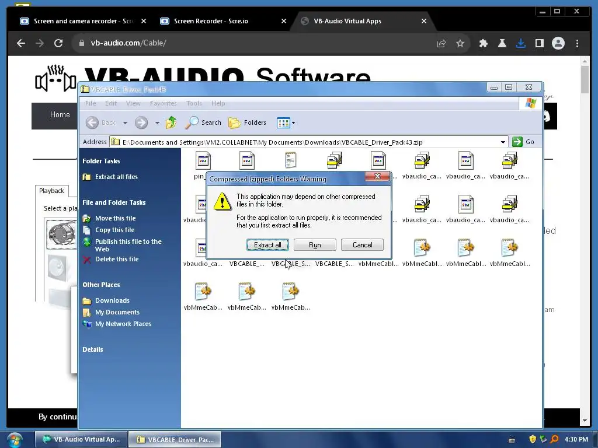598x448 pixels.
Task: Click the browser back arrow
Action: [x=21, y=43]
